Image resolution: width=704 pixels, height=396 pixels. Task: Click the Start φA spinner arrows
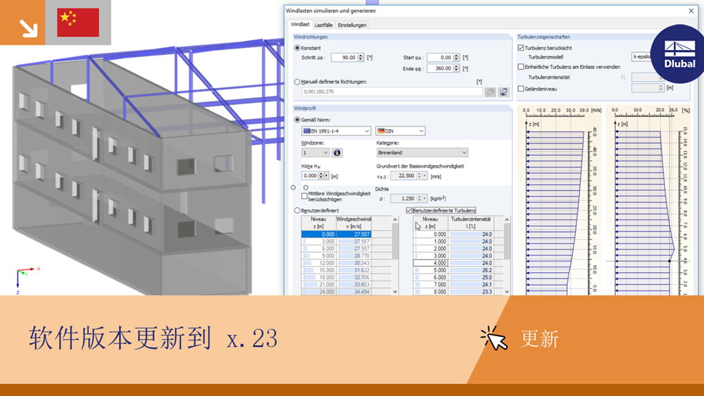coord(456,58)
